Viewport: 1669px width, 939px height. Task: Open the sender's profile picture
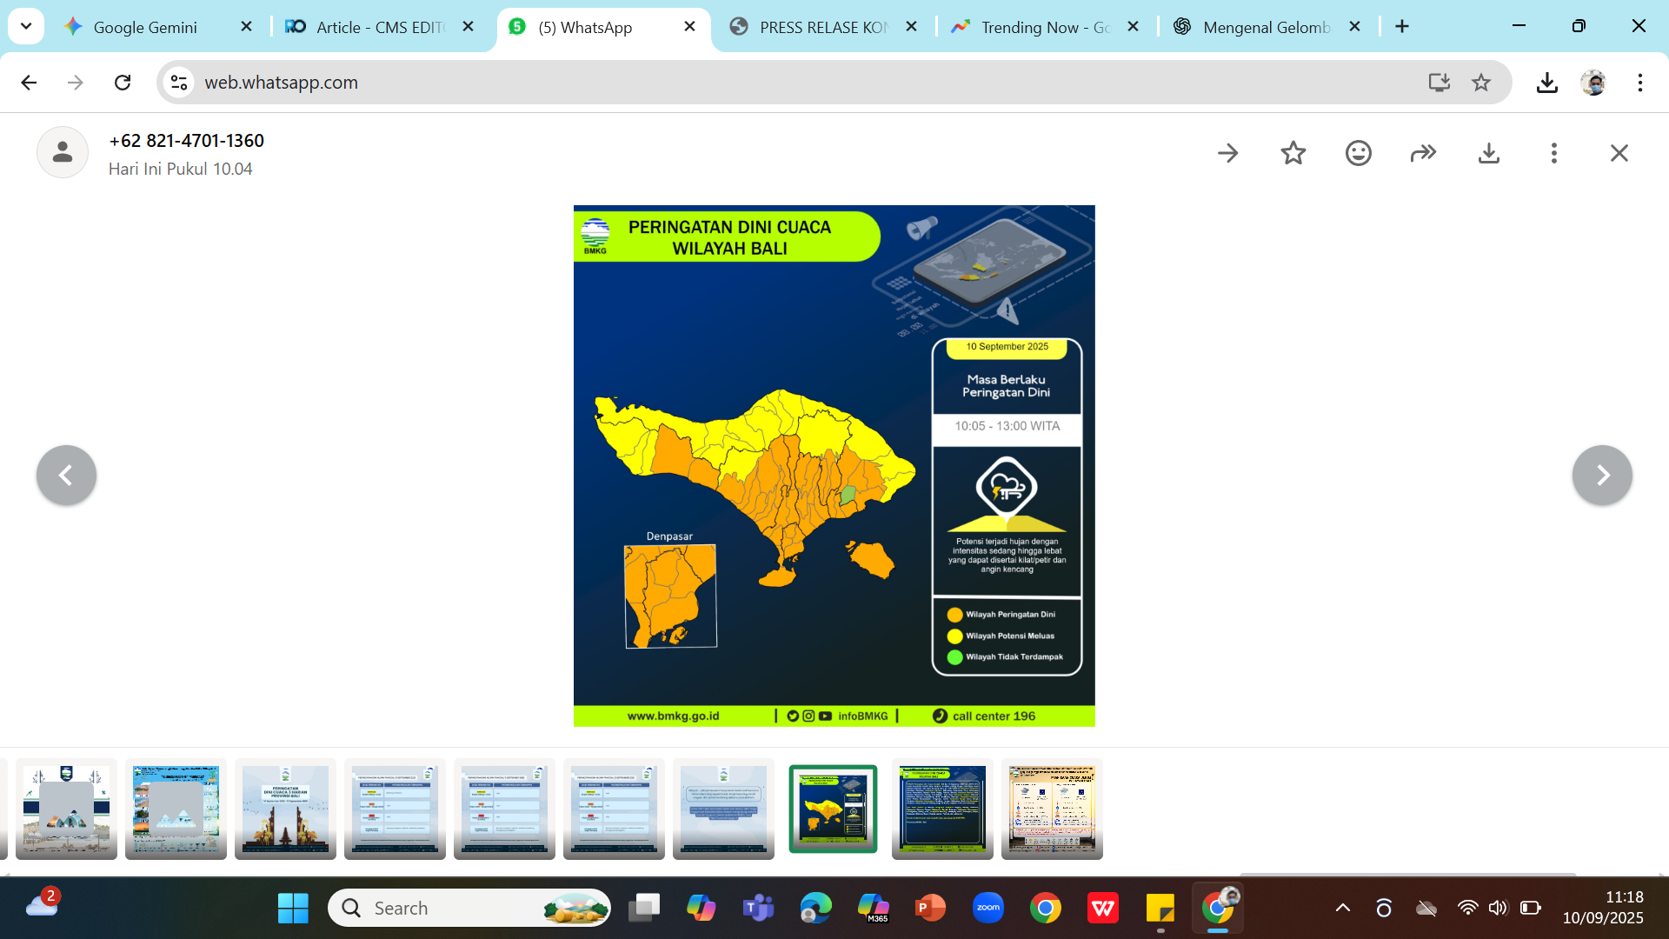[x=63, y=153]
